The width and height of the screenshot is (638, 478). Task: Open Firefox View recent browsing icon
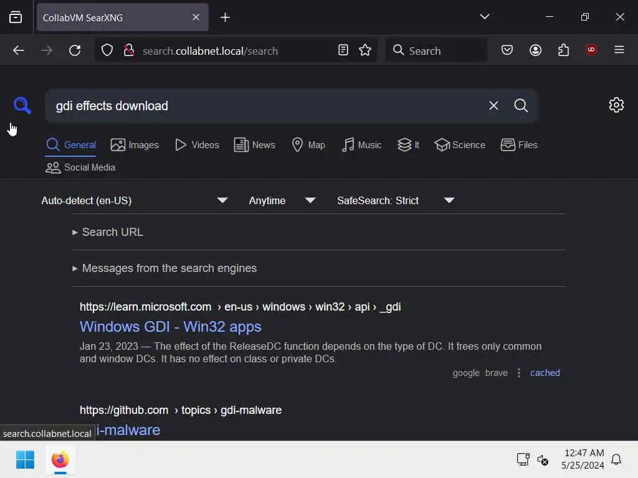(x=16, y=17)
